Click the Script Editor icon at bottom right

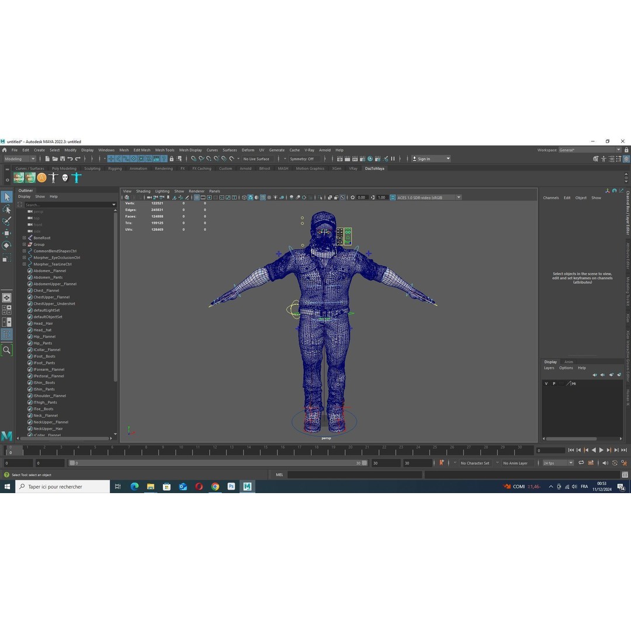[x=625, y=475]
